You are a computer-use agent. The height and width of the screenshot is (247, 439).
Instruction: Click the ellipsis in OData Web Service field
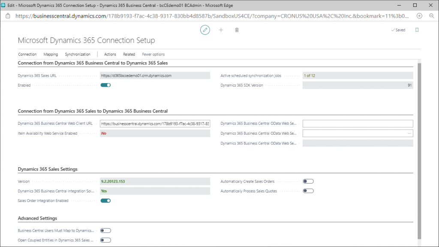[x=409, y=134]
